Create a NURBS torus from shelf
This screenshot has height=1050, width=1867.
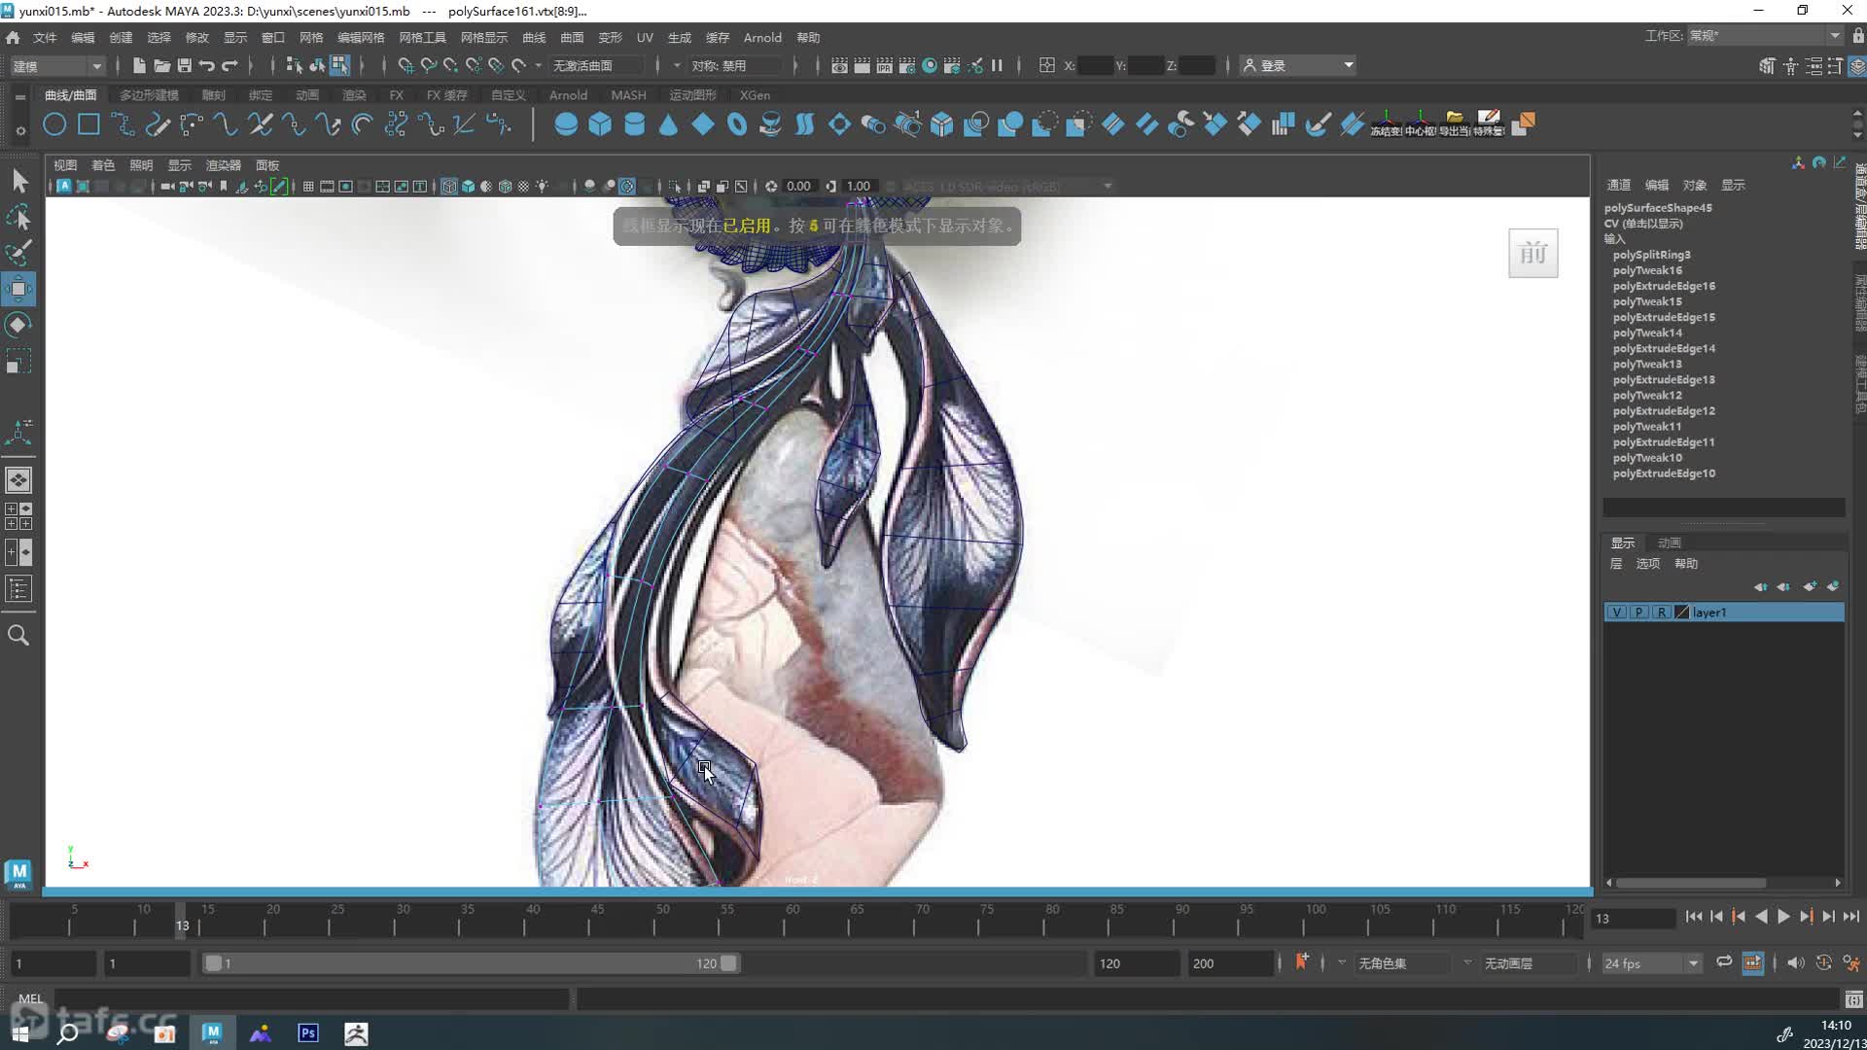click(736, 124)
